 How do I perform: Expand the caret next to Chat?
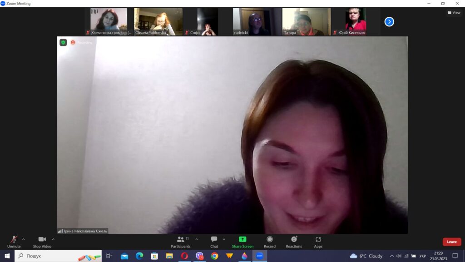pos(224,239)
